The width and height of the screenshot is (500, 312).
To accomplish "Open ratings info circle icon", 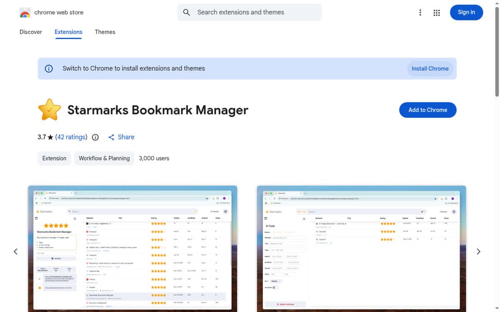I will pos(95,137).
